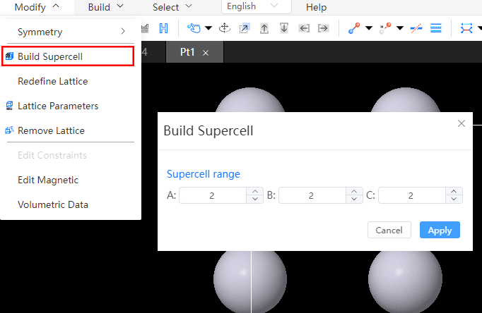Choose Redefine Lattice from Modify menu
Viewport: 482px width, 313px height.
click(52, 81)
